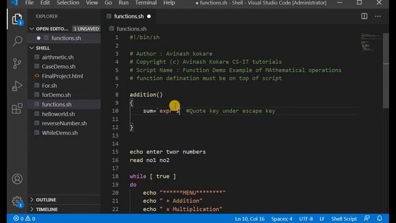The image size is (396, 223).
Task: Click the feedback icon in status bar
Action: click(x=367, y=219)
